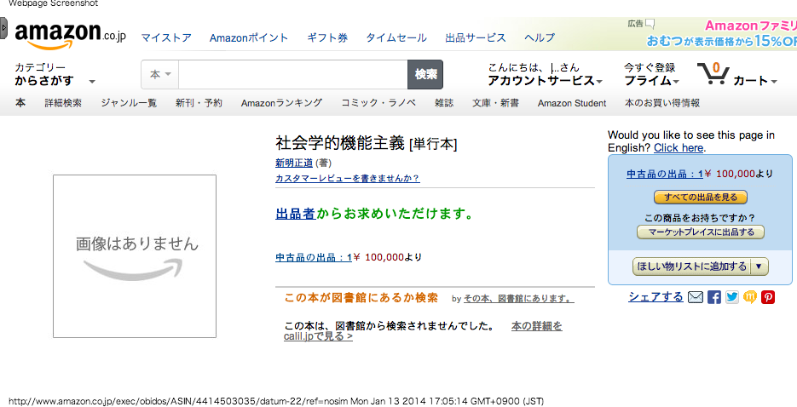Click in the search text field
Viewport: 797px width, 407px height.
click(292, 75)
